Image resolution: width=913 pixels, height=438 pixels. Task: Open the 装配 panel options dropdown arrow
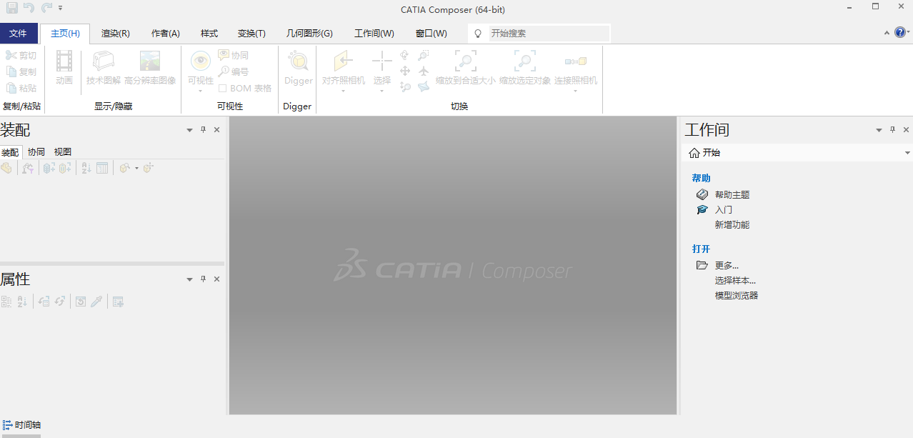click(x=189, y=130)
